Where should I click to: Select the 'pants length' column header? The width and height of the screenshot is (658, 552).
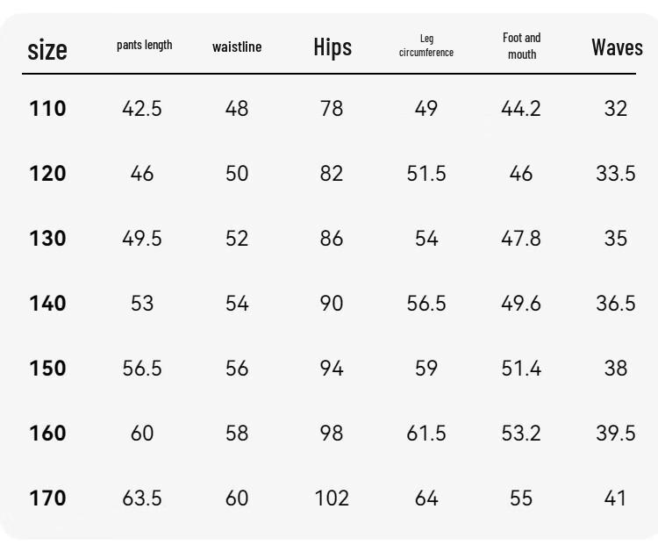[x=145, y=46]
